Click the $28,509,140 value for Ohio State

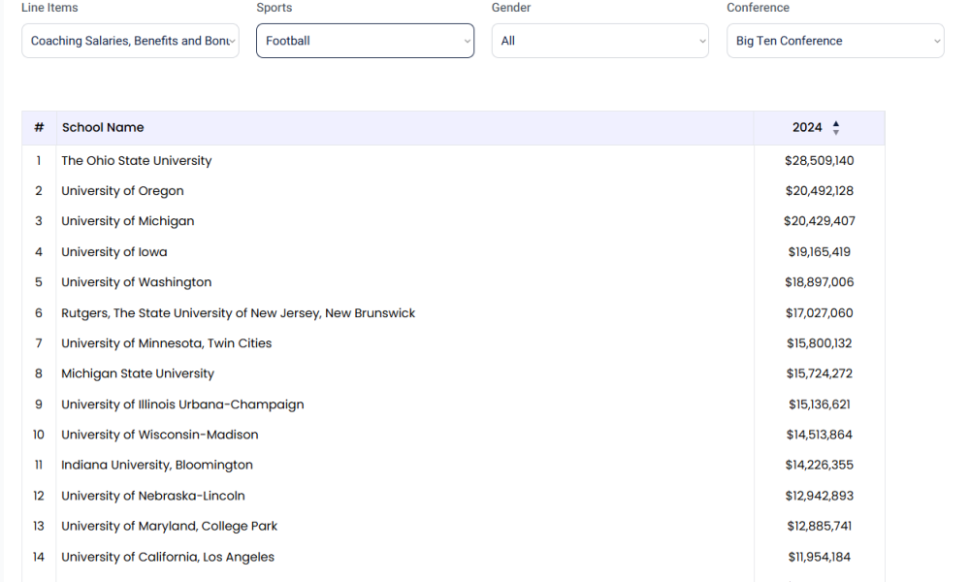click(819, 161)
